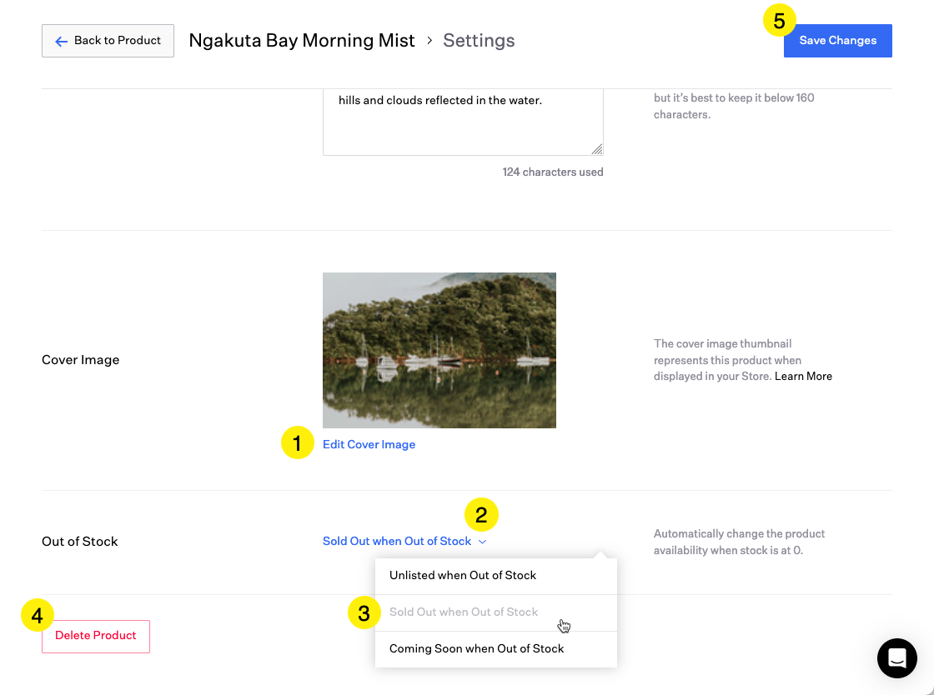Click the 124 characters used counter
Viewport: 934px width, 695px height.
pyautogui.click(x=552, y=172)
